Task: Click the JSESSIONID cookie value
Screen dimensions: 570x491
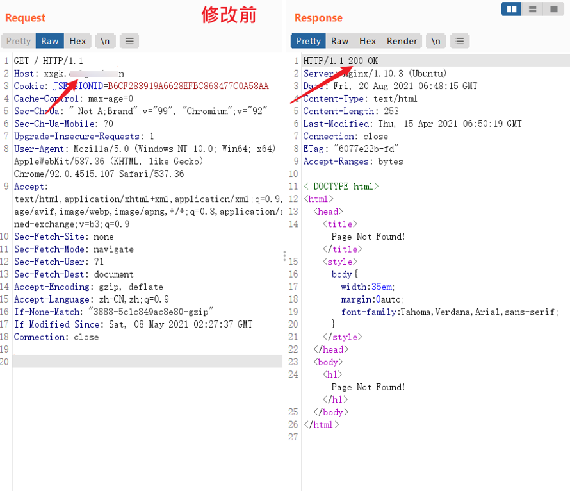Action: tap(188, 86)
